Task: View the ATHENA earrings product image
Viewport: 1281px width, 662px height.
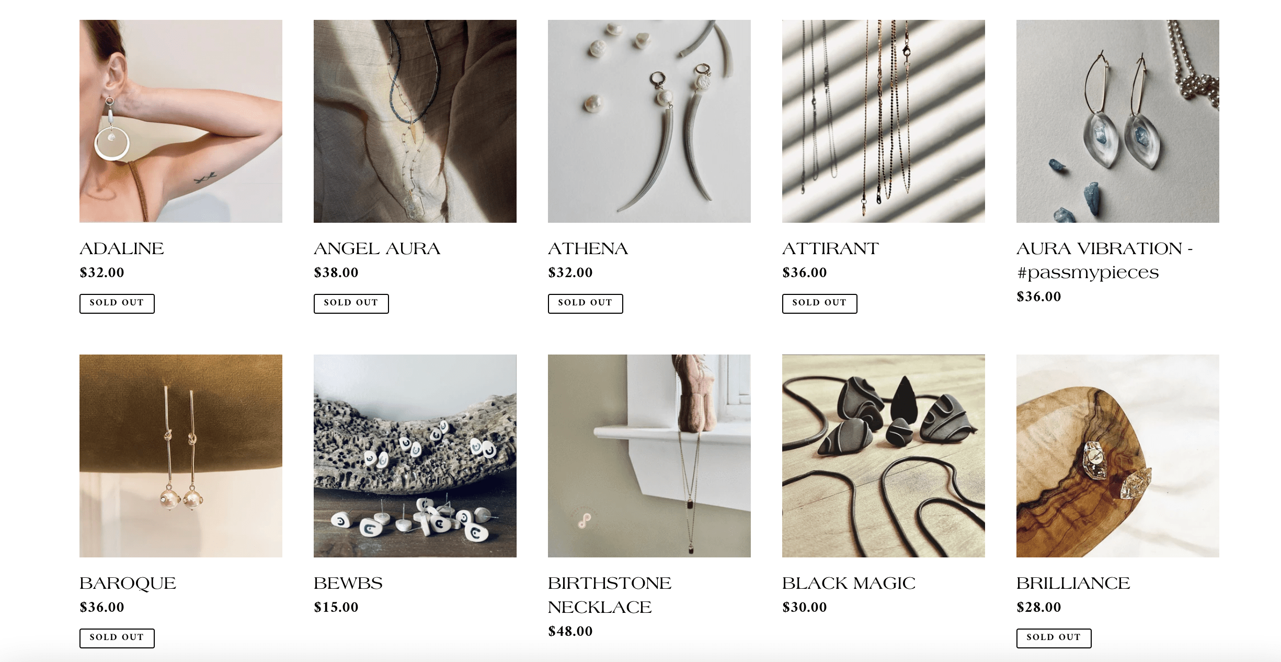Action: pyautogui.click(x=649, y=121)
